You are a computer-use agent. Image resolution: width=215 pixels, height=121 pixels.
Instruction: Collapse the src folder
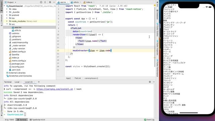pos(7,24)
